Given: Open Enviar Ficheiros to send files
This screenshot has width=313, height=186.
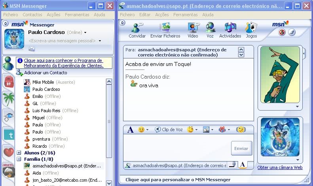Looking at the screenshot, I should coord(165,30).
